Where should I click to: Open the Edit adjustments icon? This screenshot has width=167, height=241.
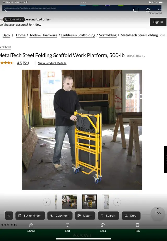(x=67, y=228)
